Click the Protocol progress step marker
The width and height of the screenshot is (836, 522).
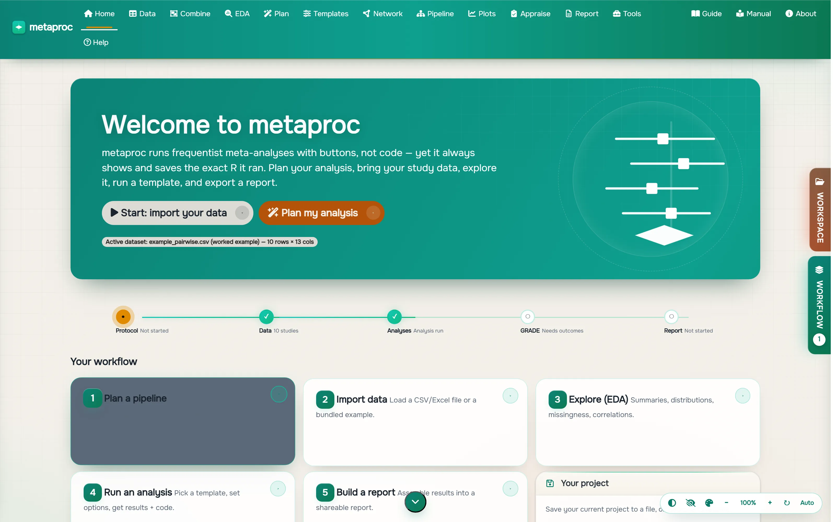point(123,317)
